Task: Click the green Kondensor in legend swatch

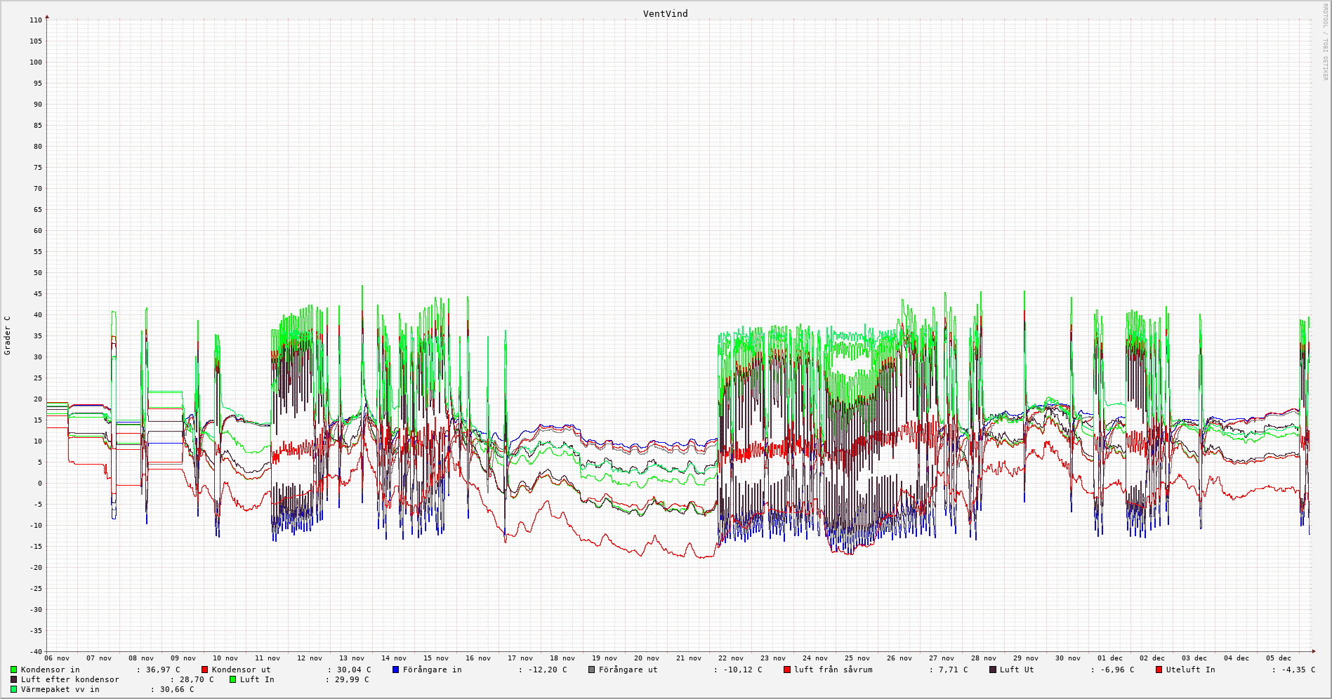Action: coord(13,670)
